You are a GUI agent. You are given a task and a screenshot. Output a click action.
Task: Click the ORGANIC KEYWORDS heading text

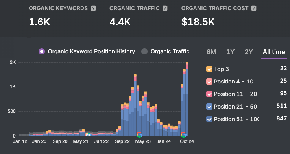(58, 8)
